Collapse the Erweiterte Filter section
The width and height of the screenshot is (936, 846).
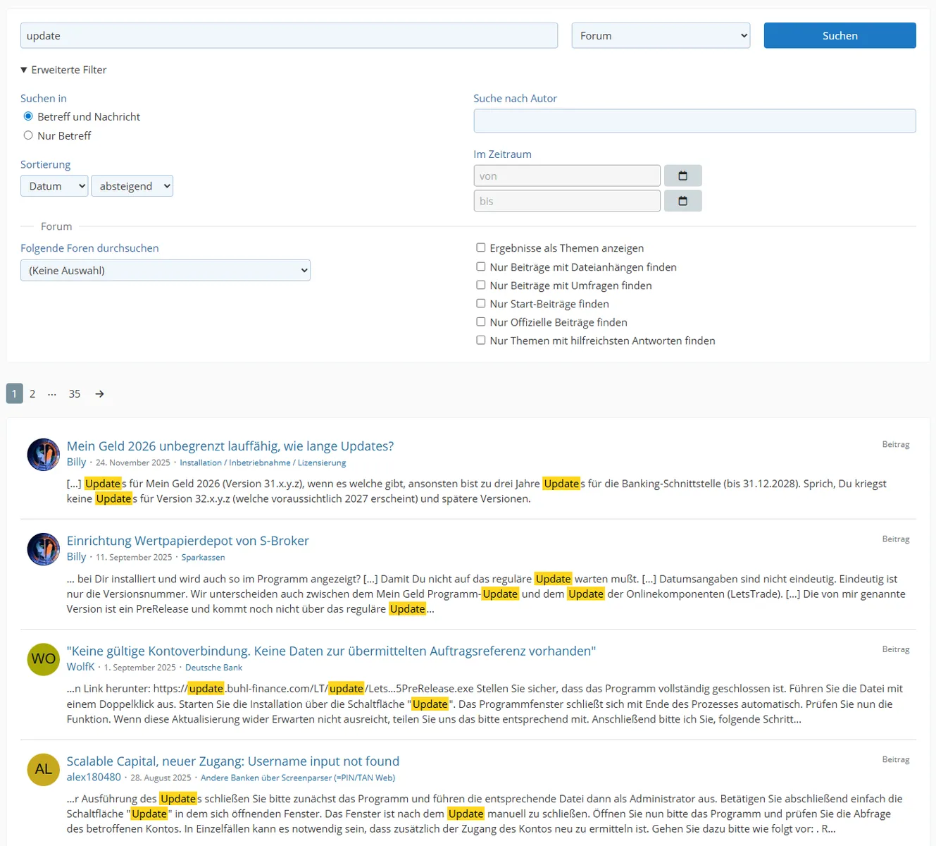tap(64, 70)
